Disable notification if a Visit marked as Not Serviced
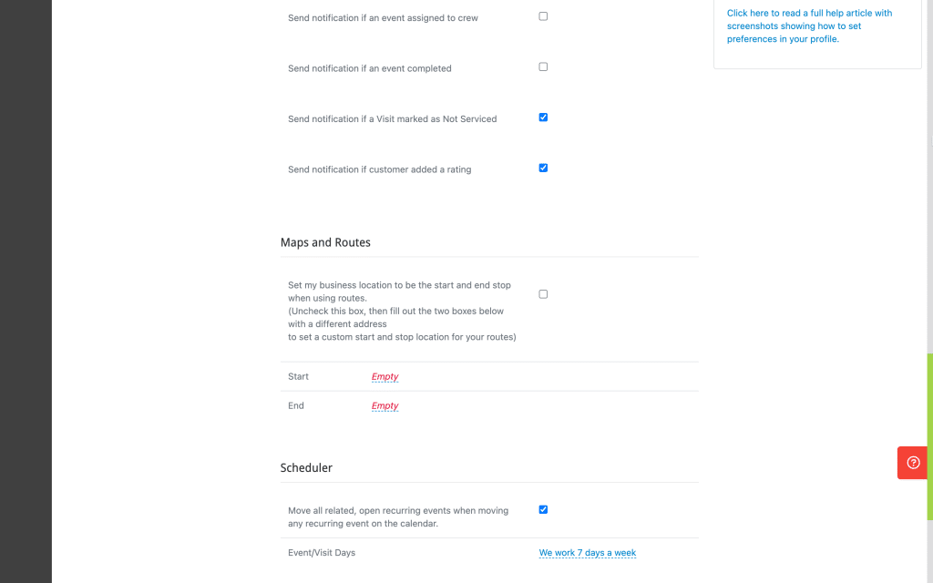The width and height of the screenshot is (933, 583). [x=543, y=117]
